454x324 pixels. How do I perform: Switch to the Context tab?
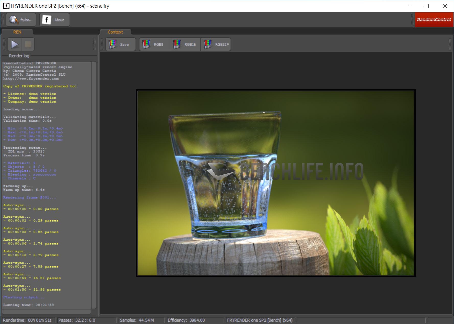click(115, 32)
